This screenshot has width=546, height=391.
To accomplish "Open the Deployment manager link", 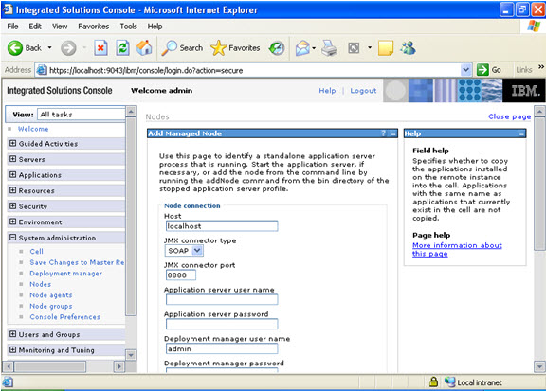I will coord(65,274).
